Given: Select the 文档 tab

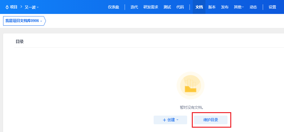Looking at the screenshot, I should coord(199,7).
